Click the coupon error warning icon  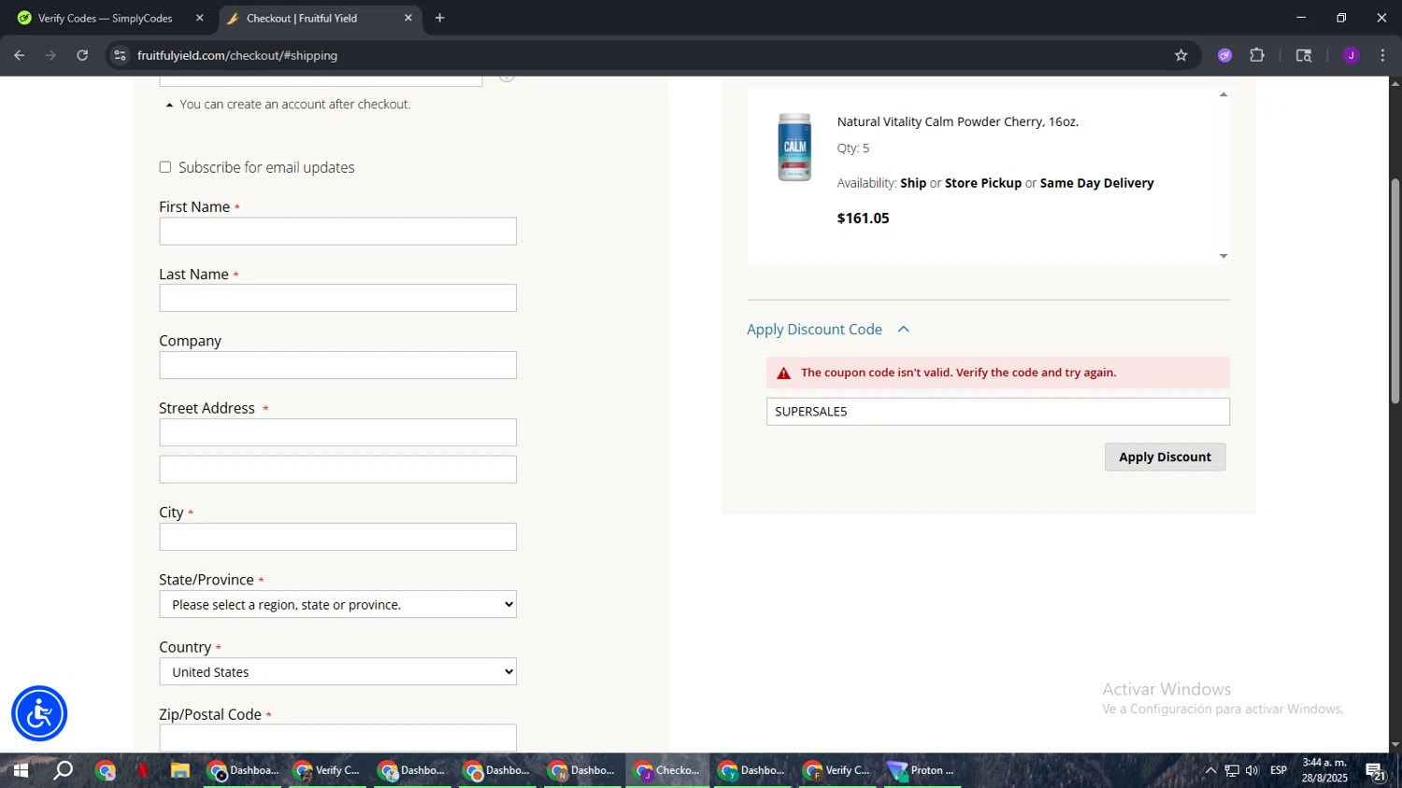[x=783, y=373]
